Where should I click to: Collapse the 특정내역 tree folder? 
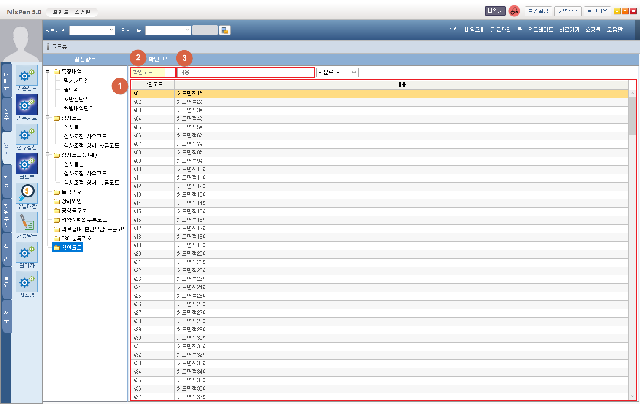(x=48, y=71)
